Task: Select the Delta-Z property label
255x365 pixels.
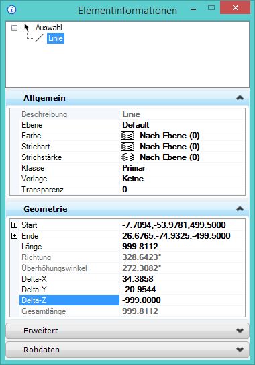Action: 34,300
